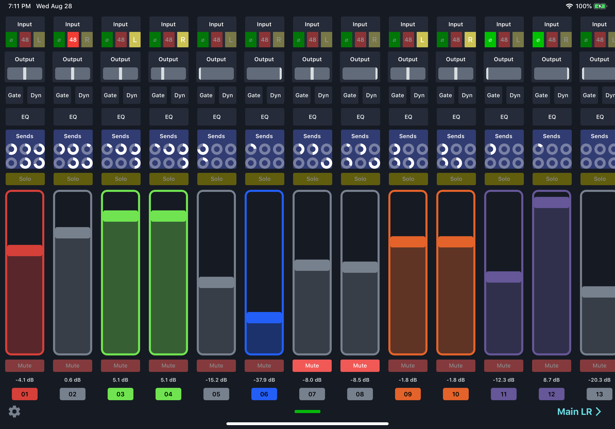Open the Dyn processor on channel 05
Image resolution: width=615 pixels, height=429 pixels.
pos(227,95)
